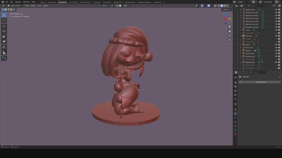This screenshot has height=158, width=282.
Task: Select the Transform tool
Action: (x=4, y=42)
